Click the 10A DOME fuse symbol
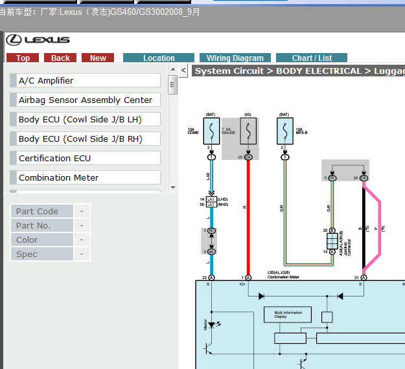The image size is (405, 369). 211,131
